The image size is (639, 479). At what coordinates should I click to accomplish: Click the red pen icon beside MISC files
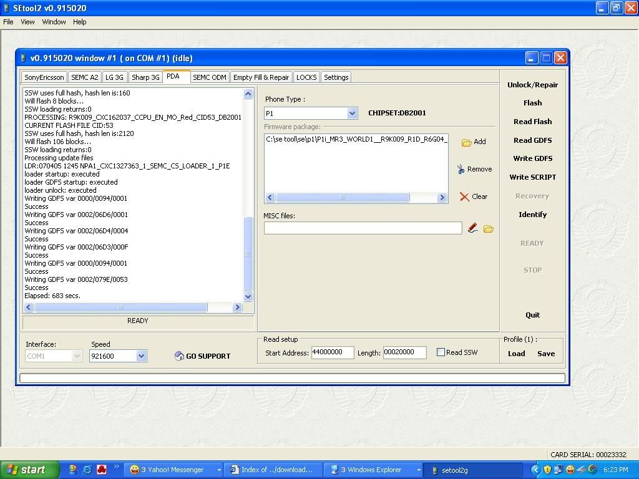coord(473,228)
